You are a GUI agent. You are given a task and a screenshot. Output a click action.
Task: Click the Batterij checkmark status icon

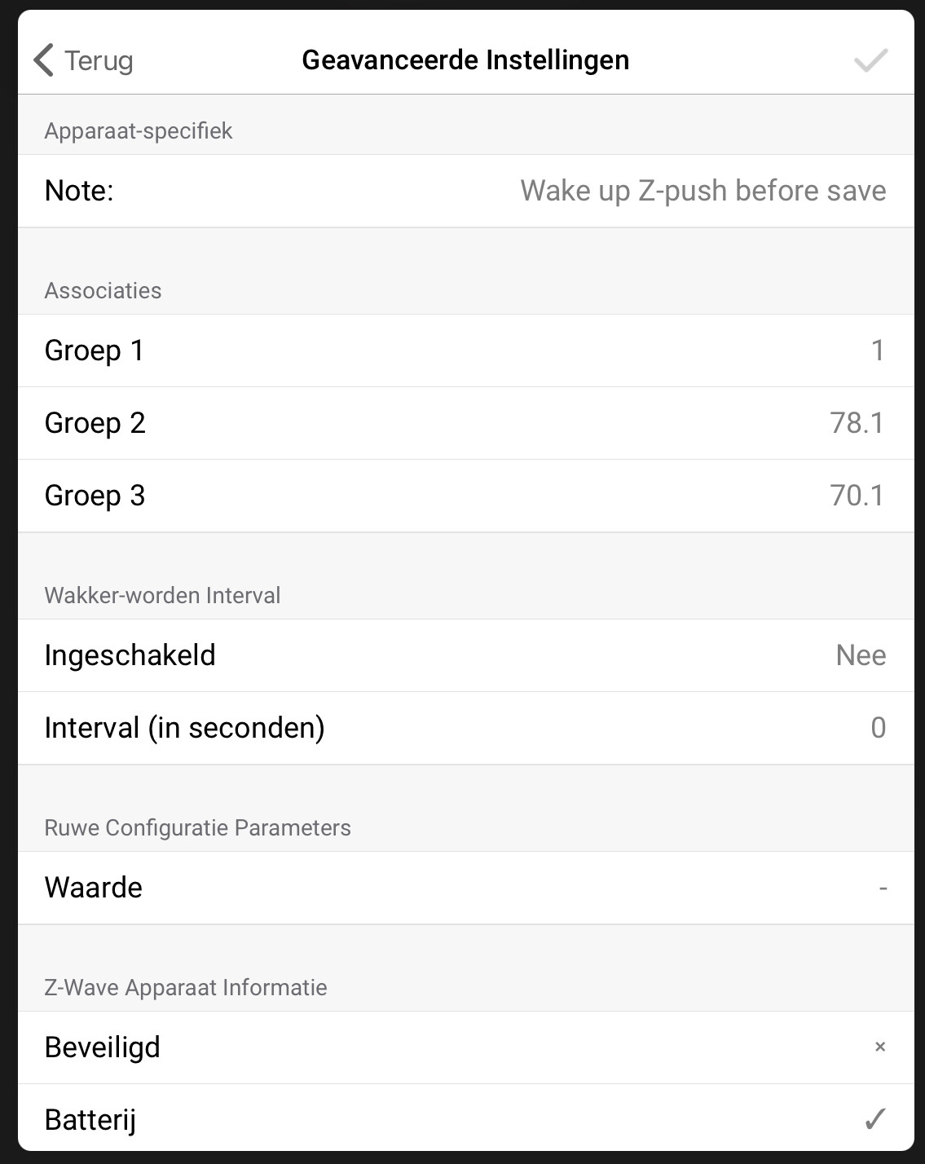coord(874,1120)
